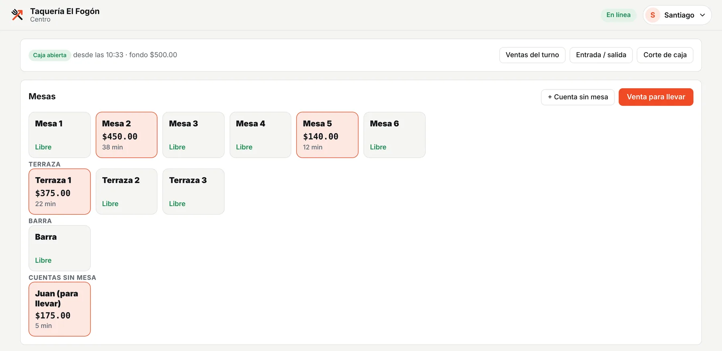Select the free Mesa 6 tile
The height and width of the screenshot is (351, 722).
click(x=394, y=135)
